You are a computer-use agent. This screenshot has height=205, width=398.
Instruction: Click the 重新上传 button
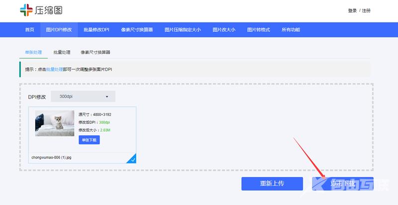click(x=272, y=184)
